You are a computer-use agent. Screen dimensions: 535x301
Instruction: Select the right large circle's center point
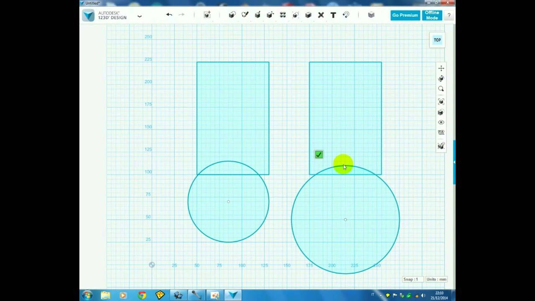click(x=345, y=219)
